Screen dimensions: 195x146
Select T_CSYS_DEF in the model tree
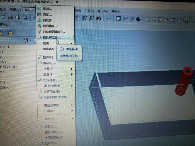9,67
